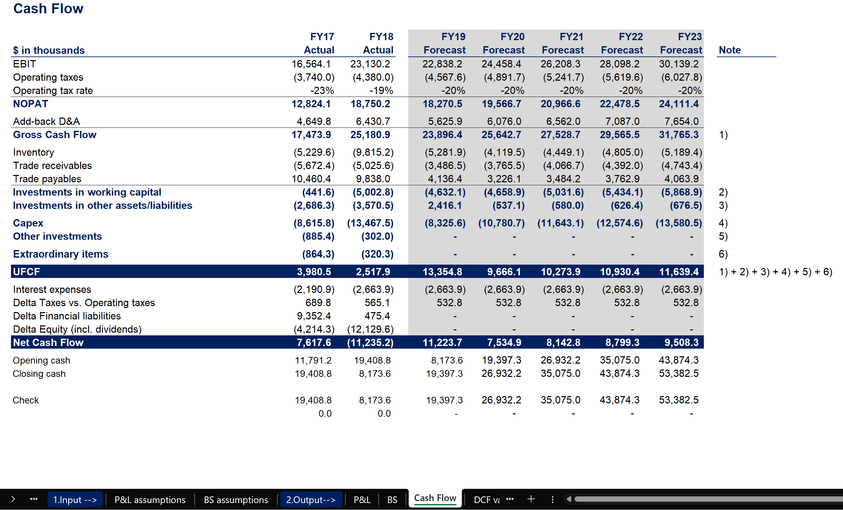Click the Cash Flow active tab
843x510 pixels.
pyautogui.click(x=435, y=498)
